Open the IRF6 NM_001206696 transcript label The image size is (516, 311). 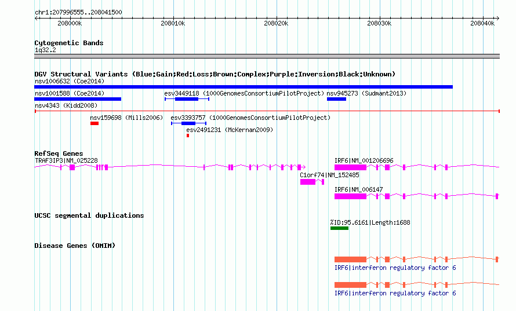pos(364,160)
